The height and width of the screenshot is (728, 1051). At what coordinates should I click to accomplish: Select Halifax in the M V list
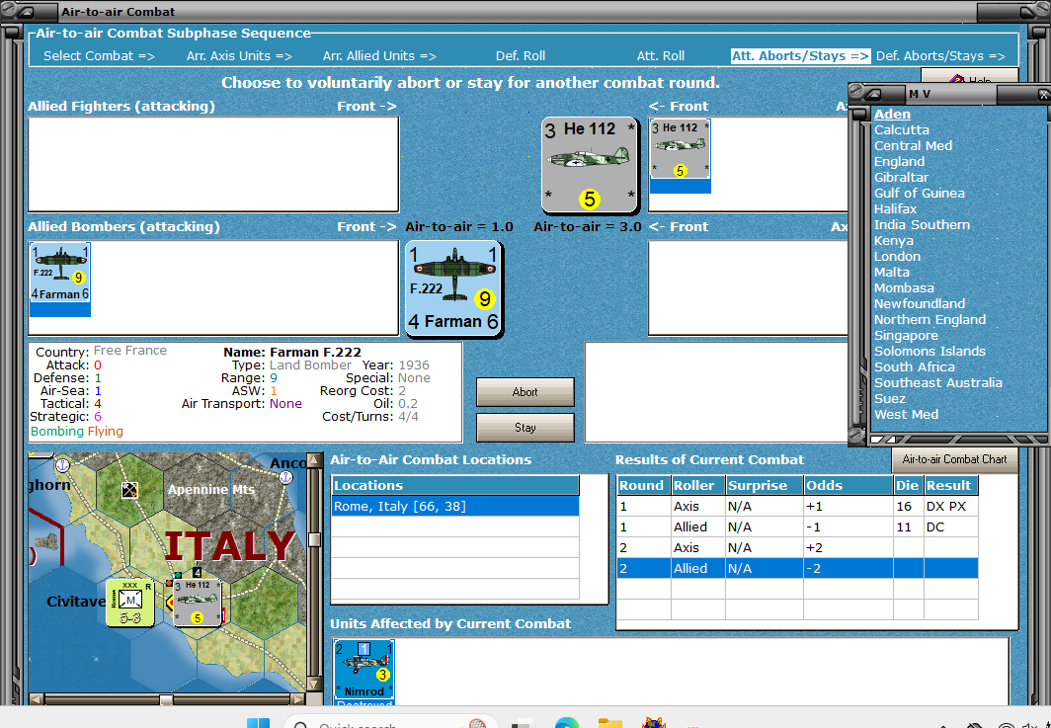click(x=895, y=209)
